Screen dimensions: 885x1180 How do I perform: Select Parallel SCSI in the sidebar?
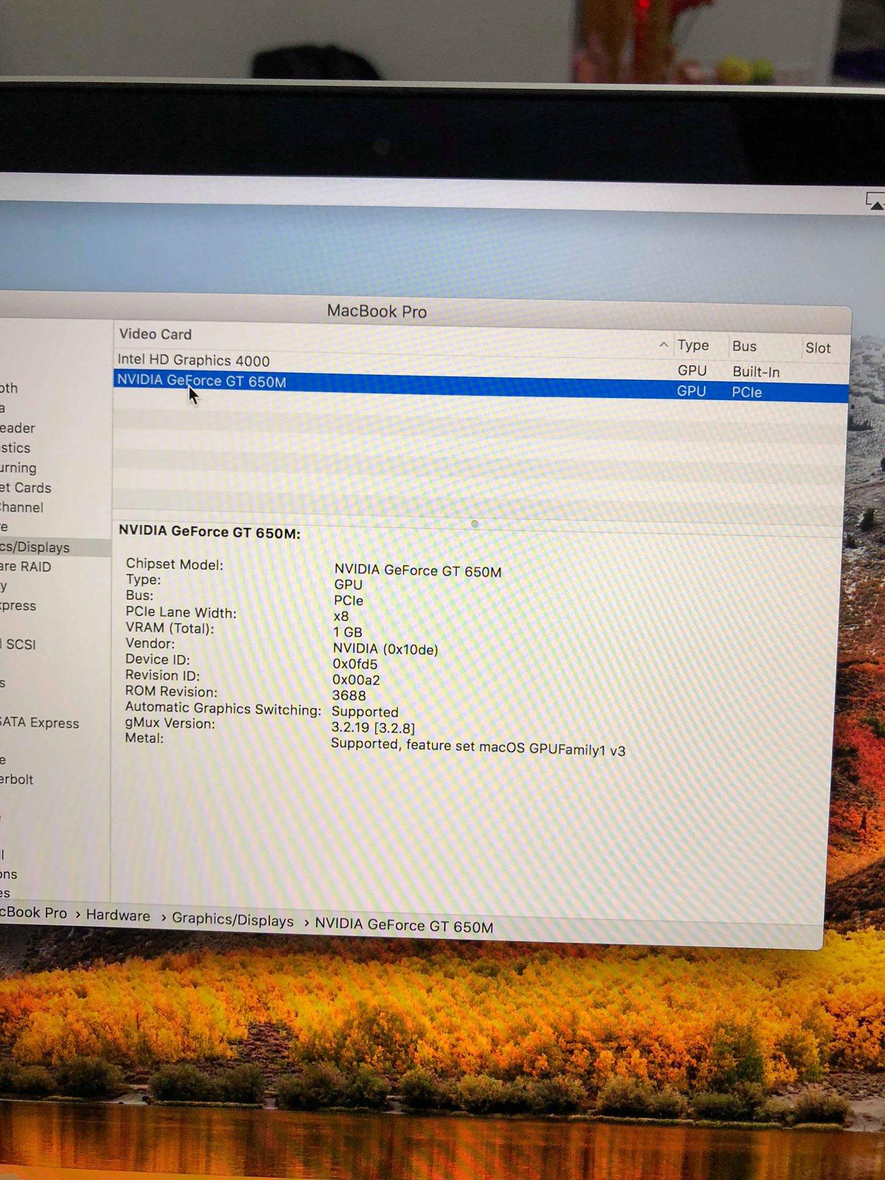[18, 644]
